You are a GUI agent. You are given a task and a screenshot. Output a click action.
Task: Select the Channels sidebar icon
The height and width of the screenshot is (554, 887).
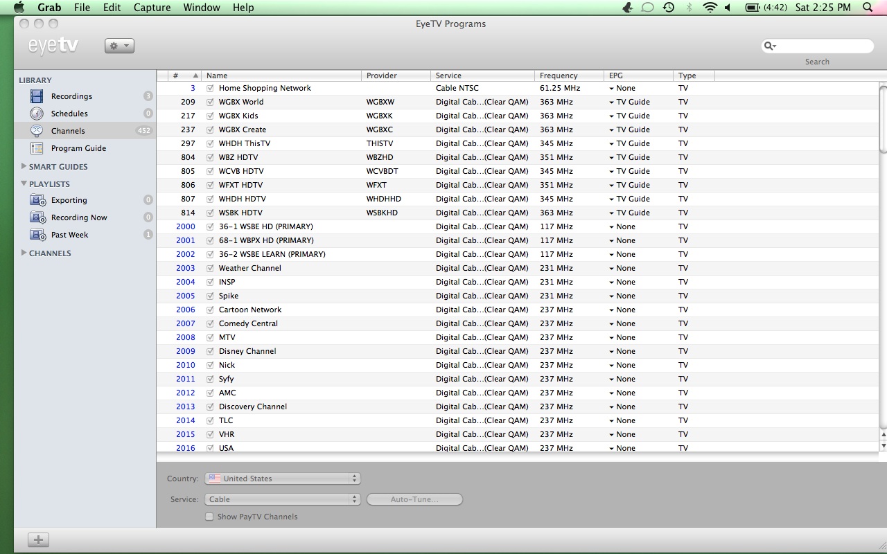(x=37, y=131)
